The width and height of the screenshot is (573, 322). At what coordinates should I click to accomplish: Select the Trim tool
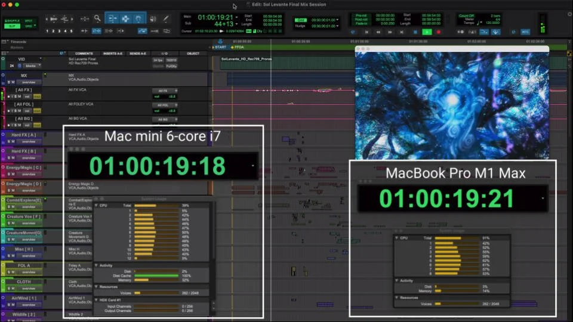[112, 18]
